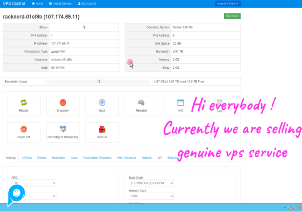Viewport: 302px width, 212px height.
Task: Click the Power Off icon
Action: coord(24,129)
